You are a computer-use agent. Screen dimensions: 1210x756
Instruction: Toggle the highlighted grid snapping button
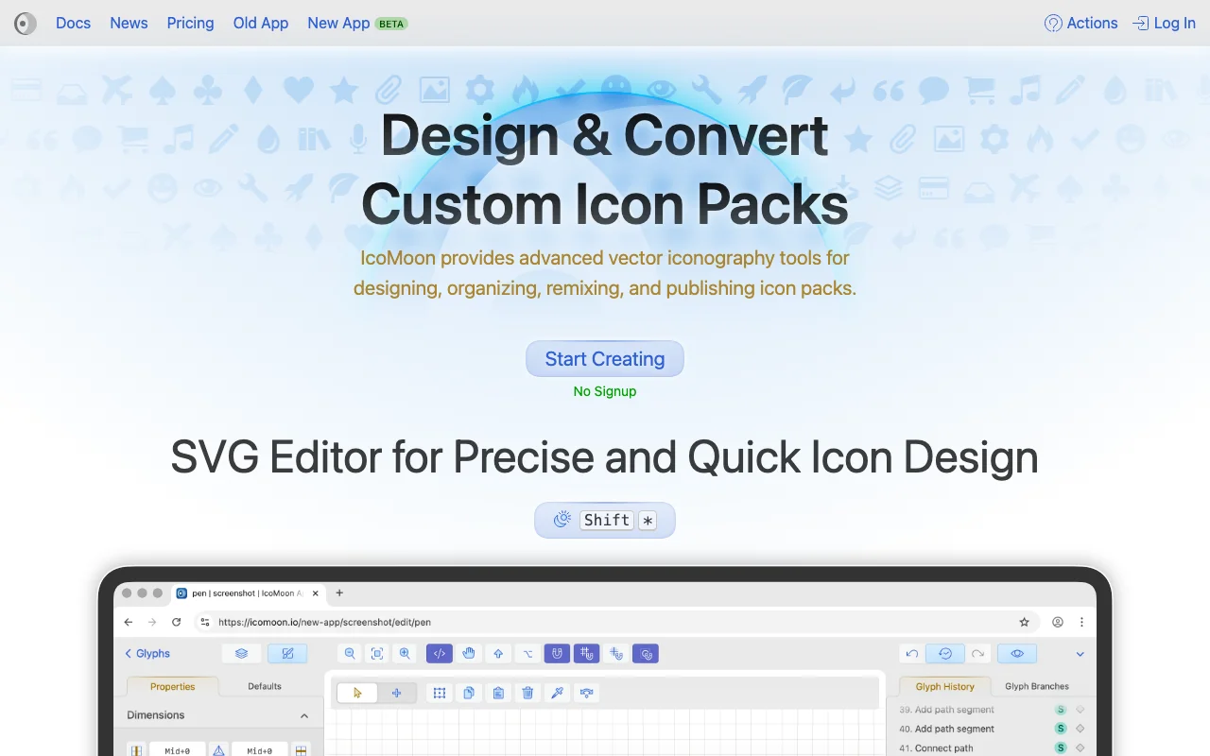click(586, 653)
